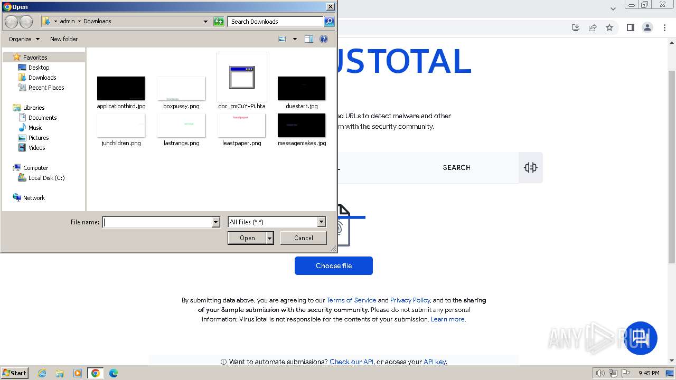This screenshot has height=380, width=676.
Task: Open the Chrome three-dot menu
Action: click(x=664, y=27)
